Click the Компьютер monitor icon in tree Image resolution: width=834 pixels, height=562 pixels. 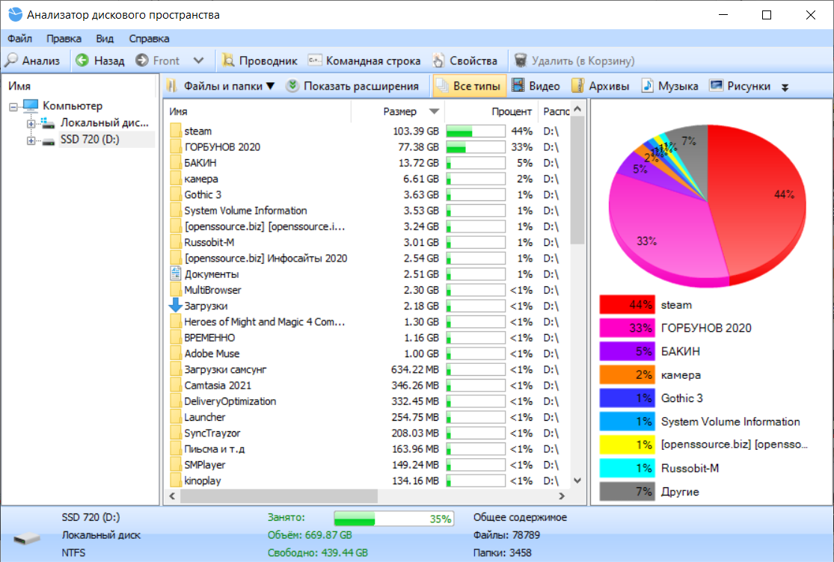point(31,105)
